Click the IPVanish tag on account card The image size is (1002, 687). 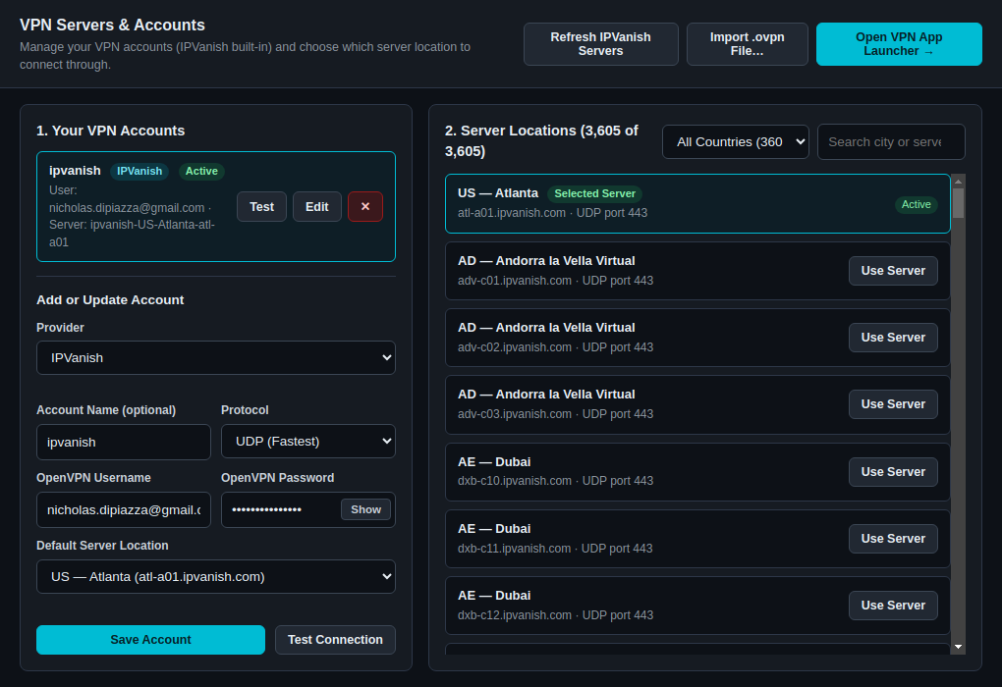coord(139,171)
